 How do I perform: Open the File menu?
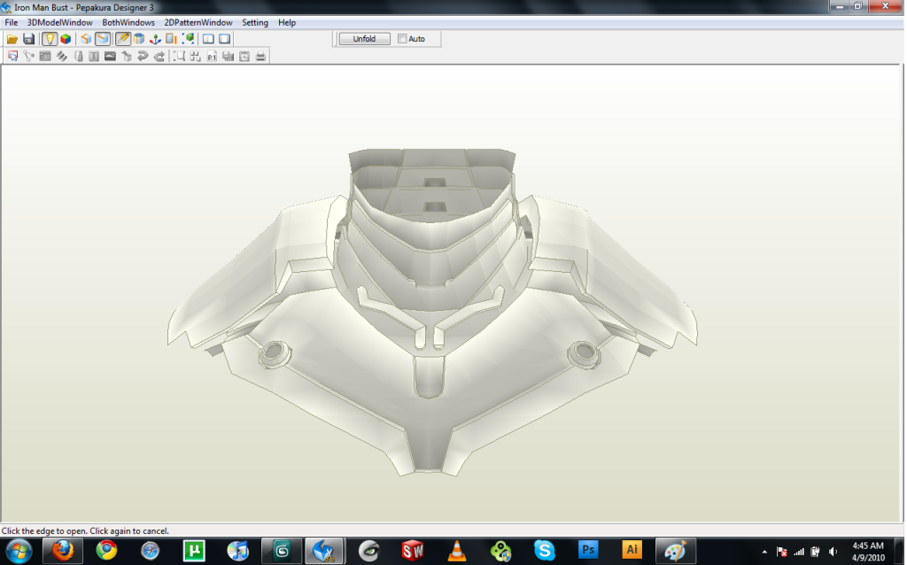pos(12,22)
